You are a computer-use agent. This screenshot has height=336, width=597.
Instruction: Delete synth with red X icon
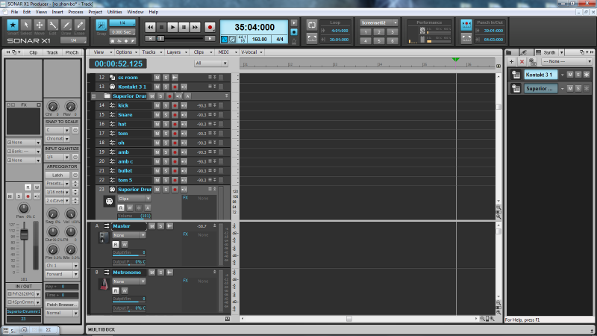pyautogui.click(x=522, y=61)
